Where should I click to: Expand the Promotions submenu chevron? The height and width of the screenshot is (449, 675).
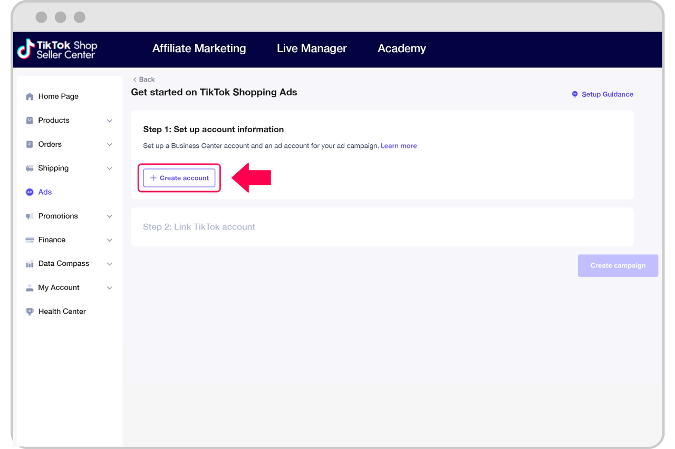click(x=110, y=216)
